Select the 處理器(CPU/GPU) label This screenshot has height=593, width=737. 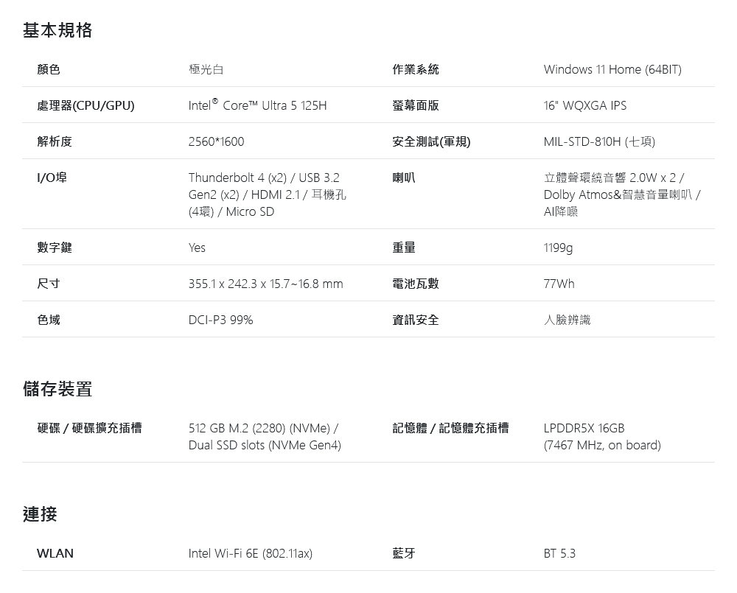(x=85, y=105)
